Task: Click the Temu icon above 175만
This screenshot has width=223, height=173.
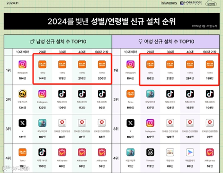Action: coord(62,65)
